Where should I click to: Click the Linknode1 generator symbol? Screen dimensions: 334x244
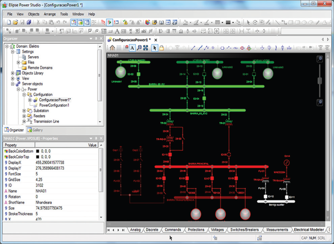pyautogui.click(x=121, y=72)
